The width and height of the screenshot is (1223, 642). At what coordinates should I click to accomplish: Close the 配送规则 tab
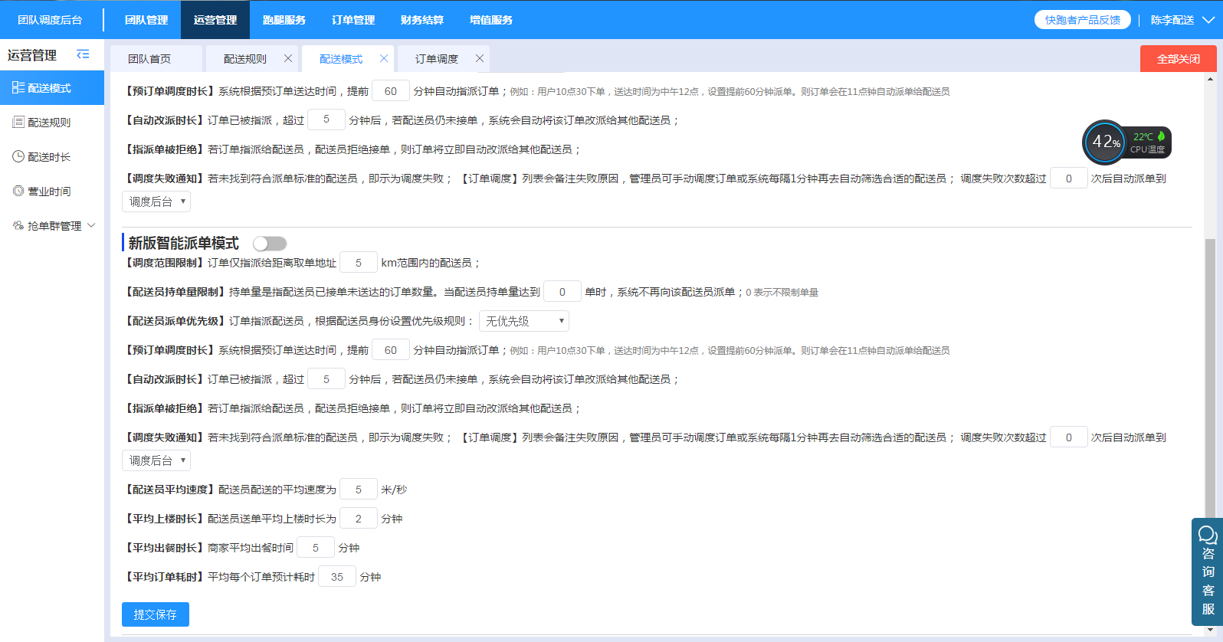pyautogui.click(x=288, y=58)
